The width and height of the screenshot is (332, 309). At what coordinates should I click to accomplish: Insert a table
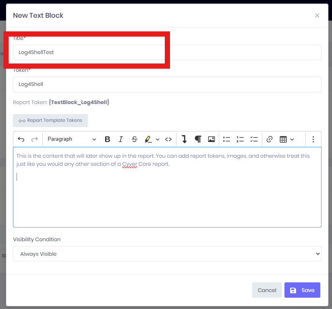pyautogui.click(x=283, y=139)
